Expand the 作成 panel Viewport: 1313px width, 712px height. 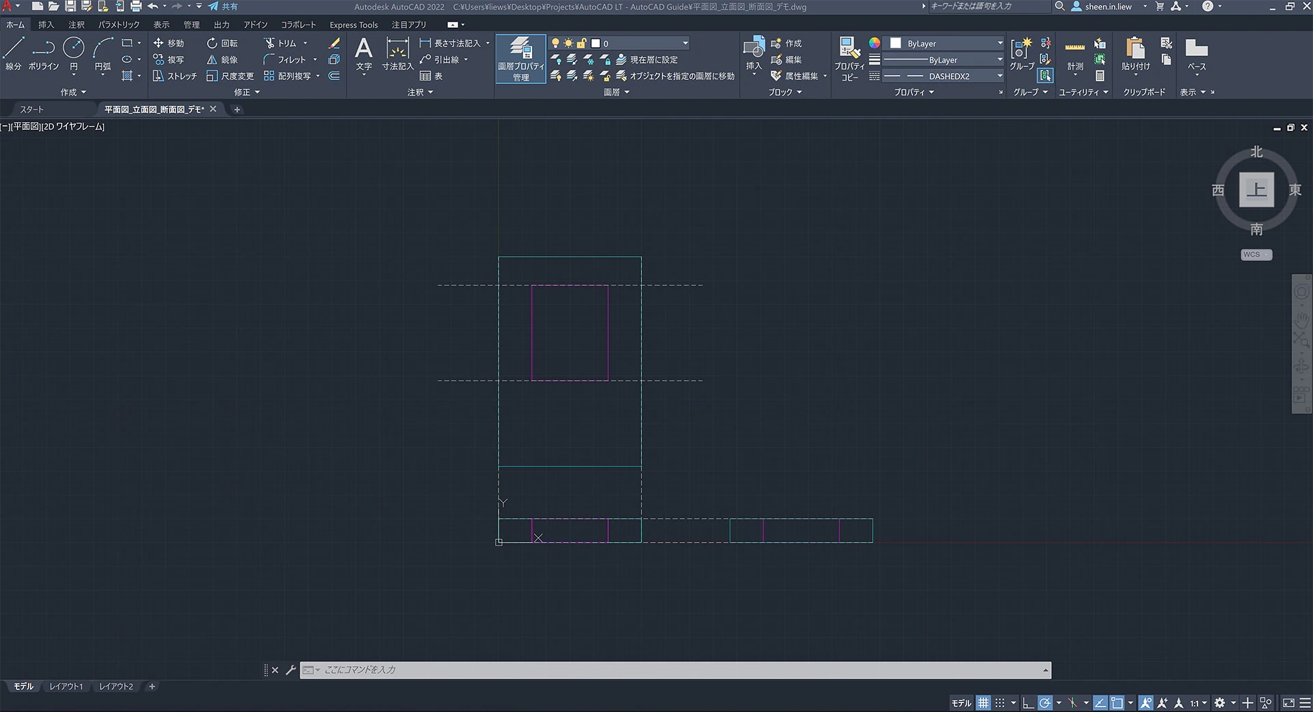(x=73, y=92)
